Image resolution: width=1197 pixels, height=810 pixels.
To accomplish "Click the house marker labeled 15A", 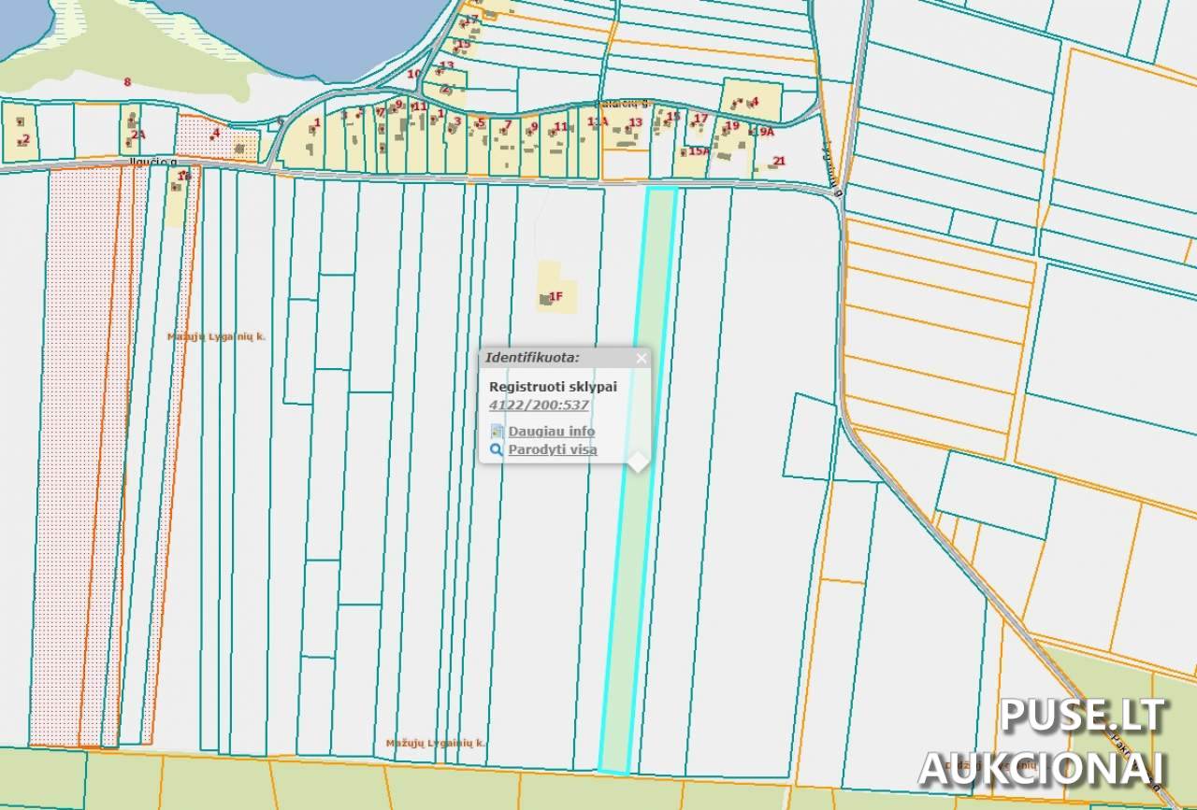I will pos(698,150).
